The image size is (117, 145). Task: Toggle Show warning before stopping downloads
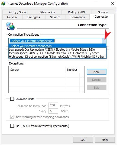(x=12, y=117)
